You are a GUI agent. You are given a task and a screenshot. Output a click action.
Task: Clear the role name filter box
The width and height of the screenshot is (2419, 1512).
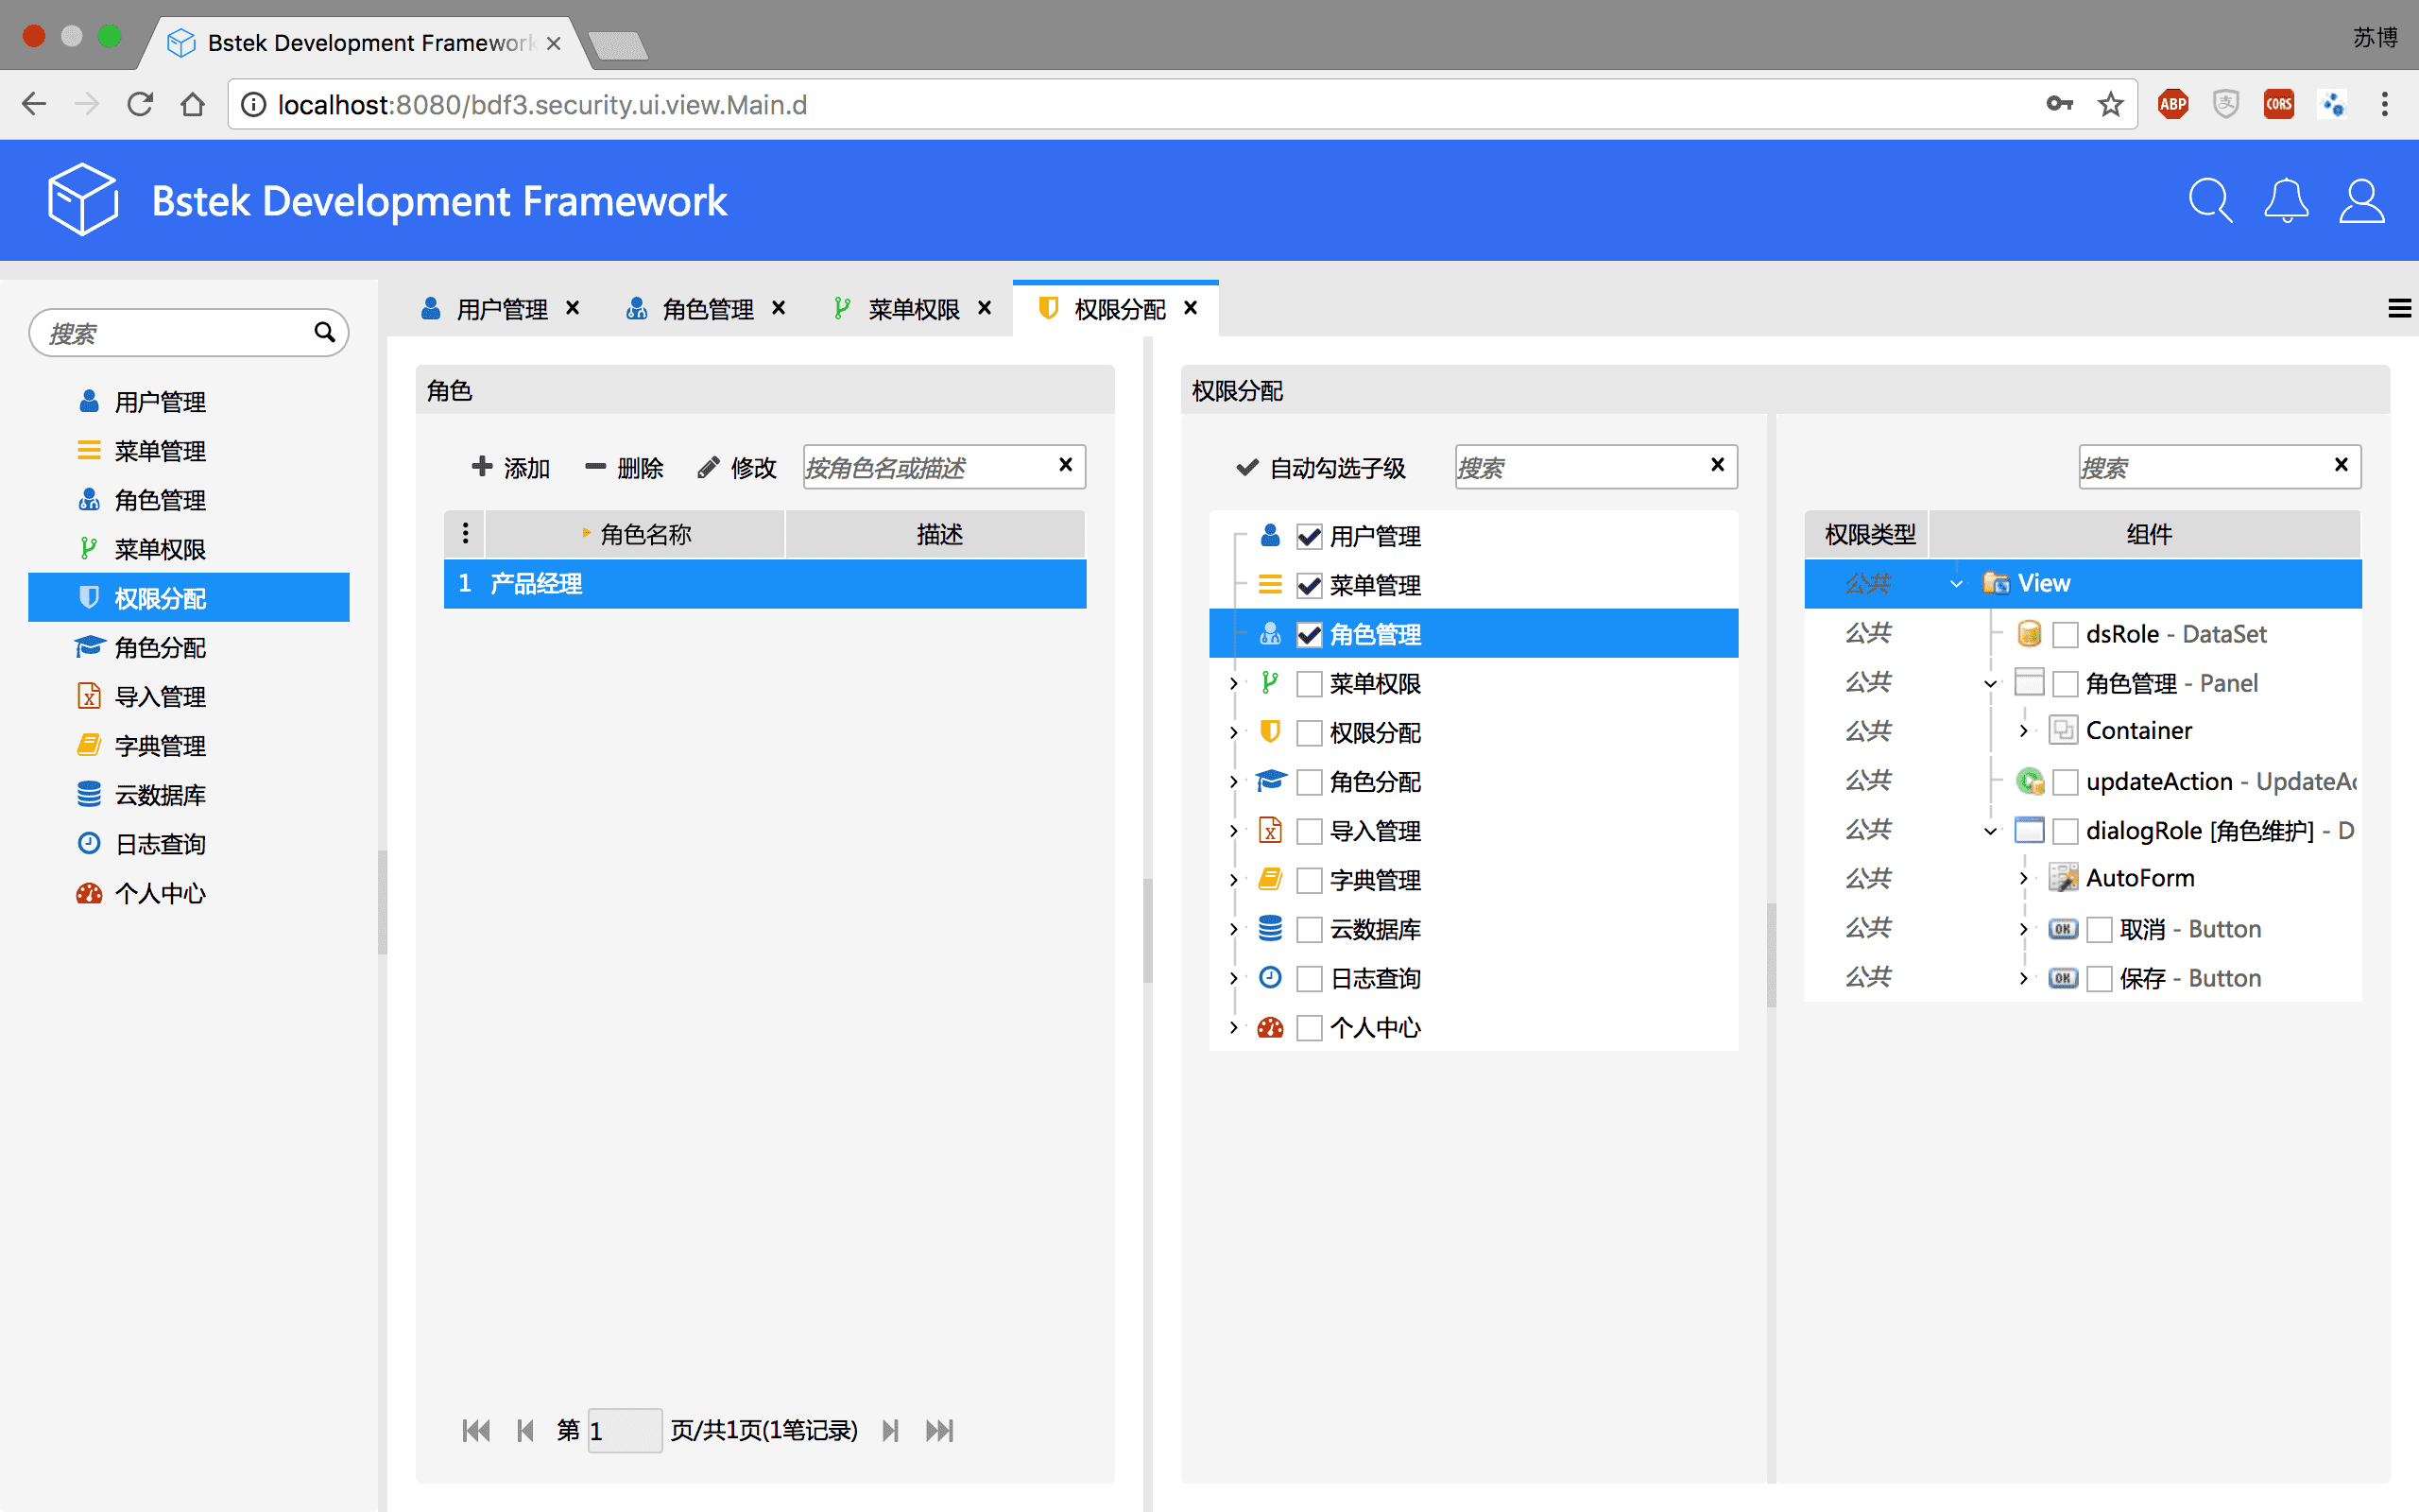pyautogui.click(x=1066, y=465)
